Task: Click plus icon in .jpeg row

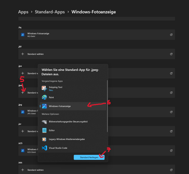Action: 22,92
